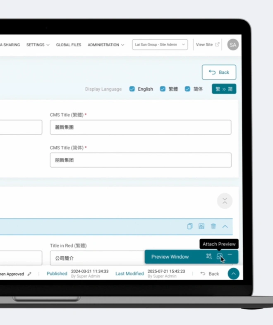Toggle English display language checkbox
Image resolution: width=273 pixels, height=325 pixels.
[x=132, y=89]
